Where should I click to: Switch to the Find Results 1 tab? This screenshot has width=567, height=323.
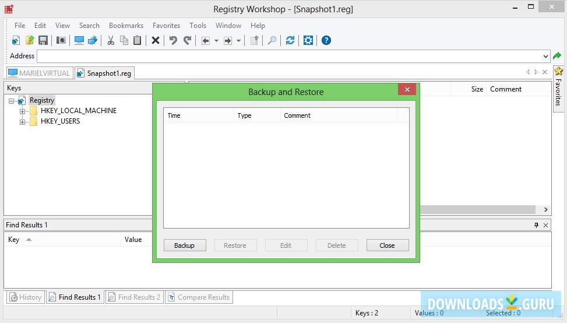click(x=75, y=297)
